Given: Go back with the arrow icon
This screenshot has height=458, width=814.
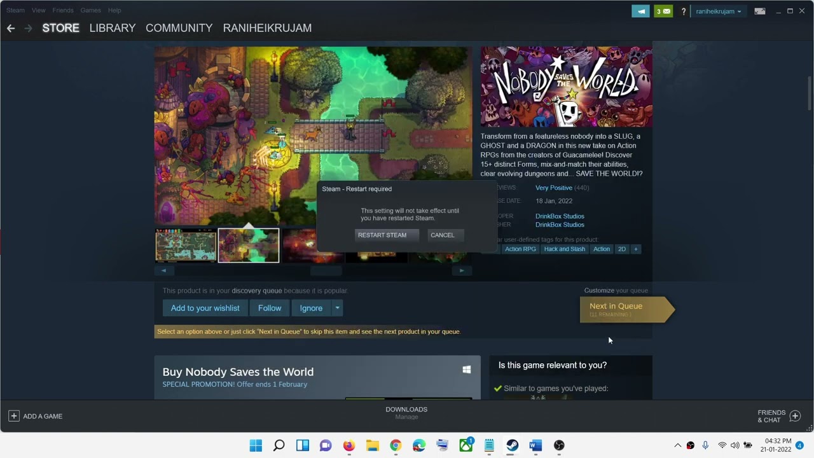Looking at the screenshot, I should tap(11, 28).
